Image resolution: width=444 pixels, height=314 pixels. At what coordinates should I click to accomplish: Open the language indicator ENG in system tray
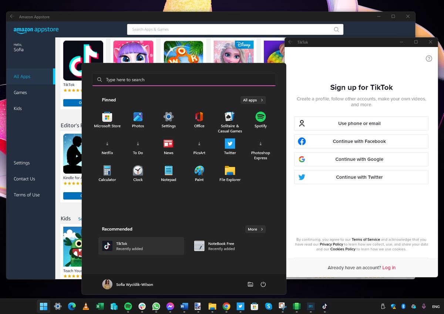coord(436,306)
